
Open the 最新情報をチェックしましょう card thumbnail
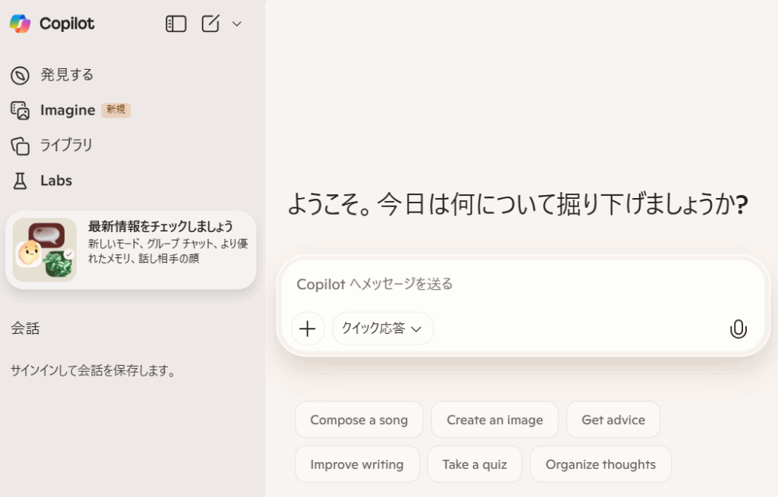[x=45, y=250]
